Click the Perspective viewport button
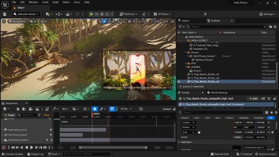 (x=17, y=21)
